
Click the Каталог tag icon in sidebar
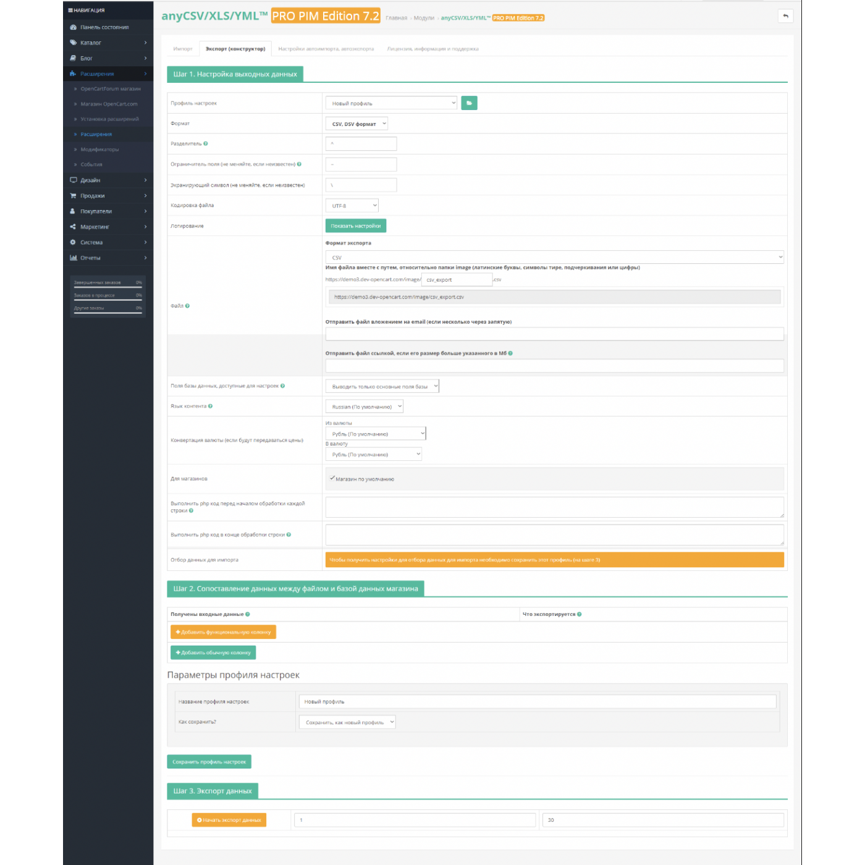[x=73, y=43]
